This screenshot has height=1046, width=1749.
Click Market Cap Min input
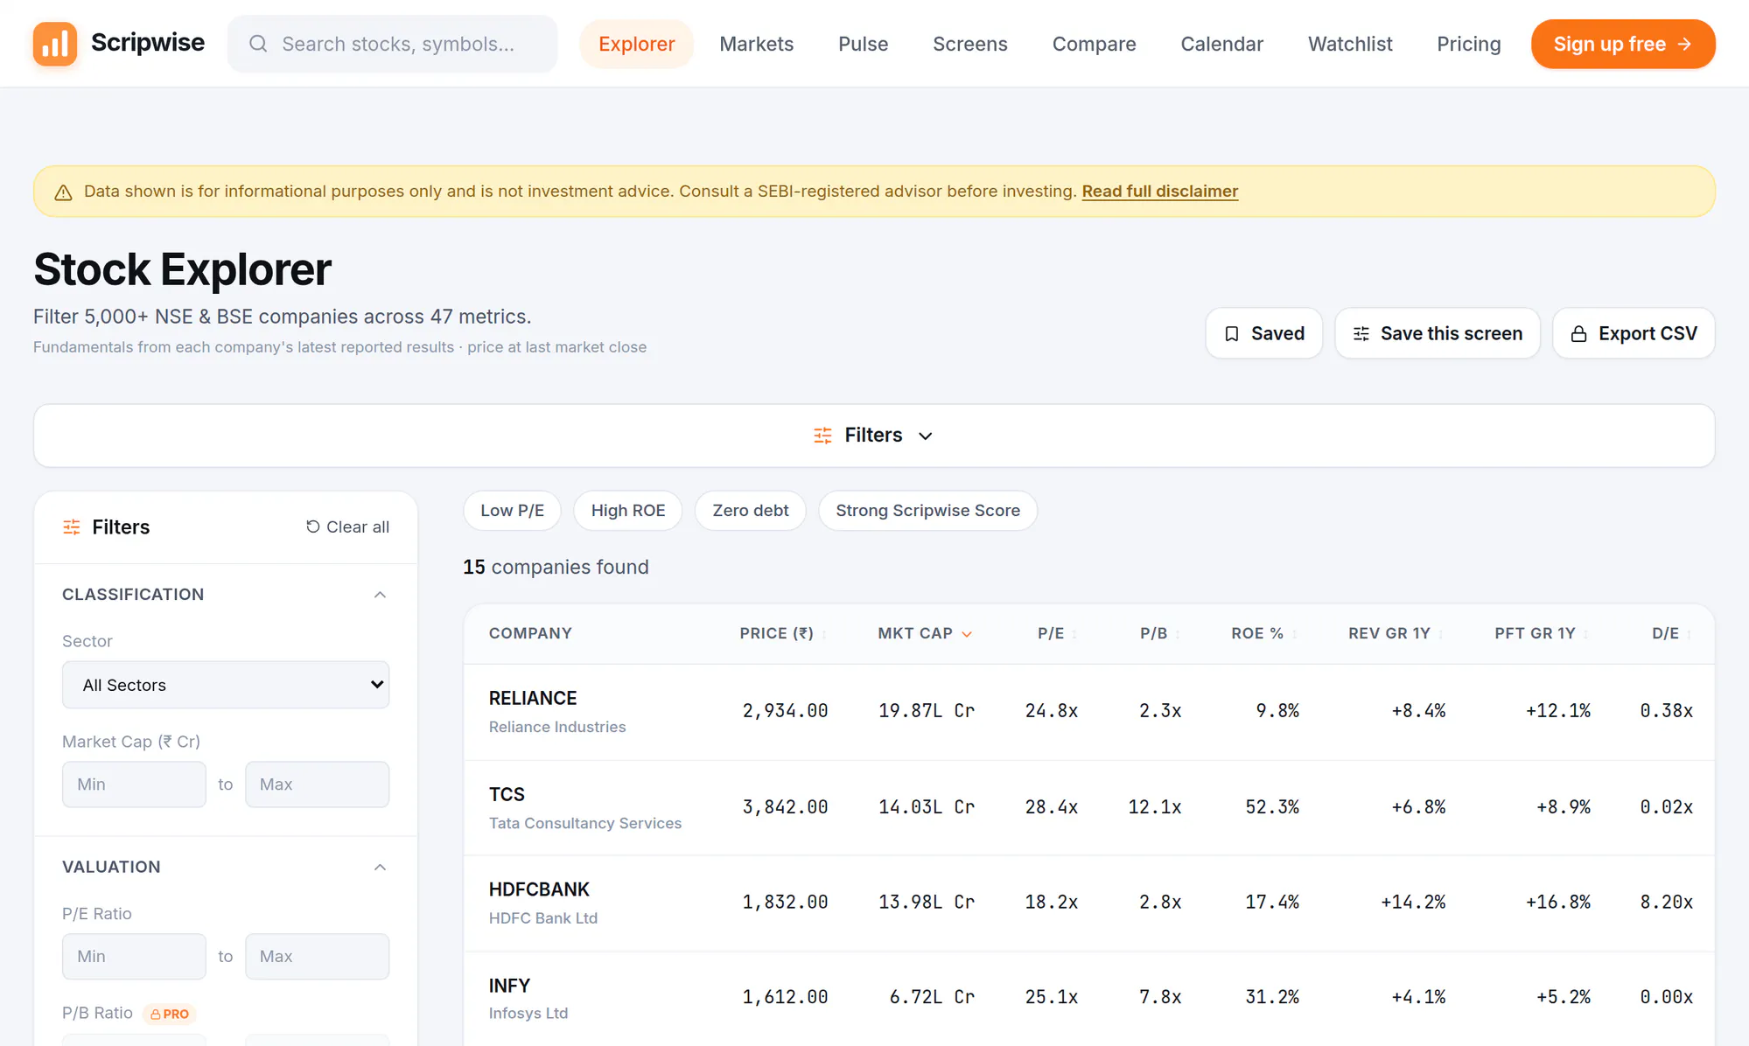tap(134, 784)
